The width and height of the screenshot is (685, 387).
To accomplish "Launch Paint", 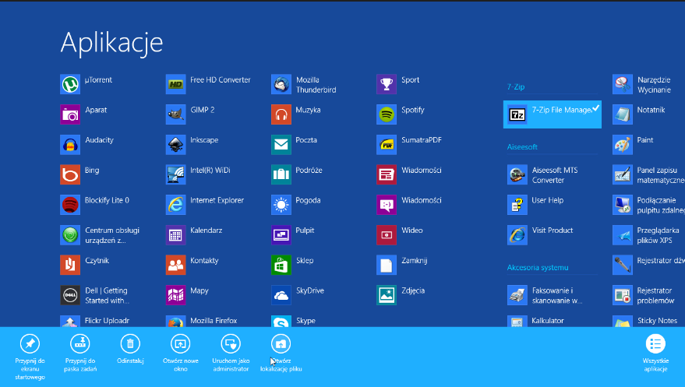I will pyautogui.click(x=623, y=144).
